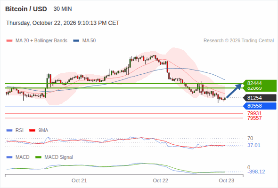Click the RSI value 37.01

(254, 145)
